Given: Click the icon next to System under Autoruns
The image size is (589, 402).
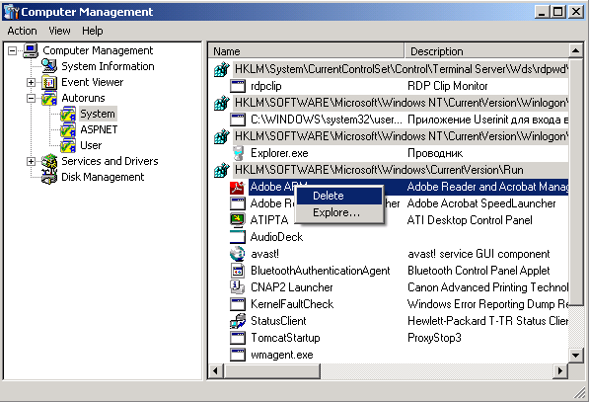Looking at the screenshot, I should coord(68,114).
